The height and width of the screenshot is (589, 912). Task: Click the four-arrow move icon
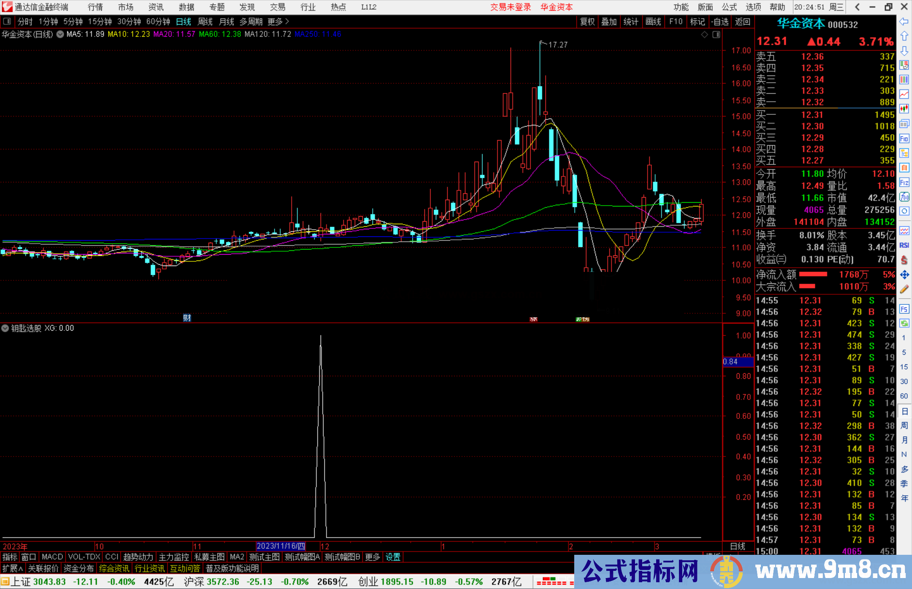point(904,275)
